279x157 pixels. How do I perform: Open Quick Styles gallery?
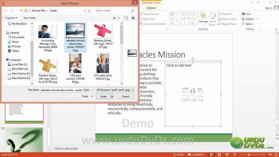pos(212,19)
